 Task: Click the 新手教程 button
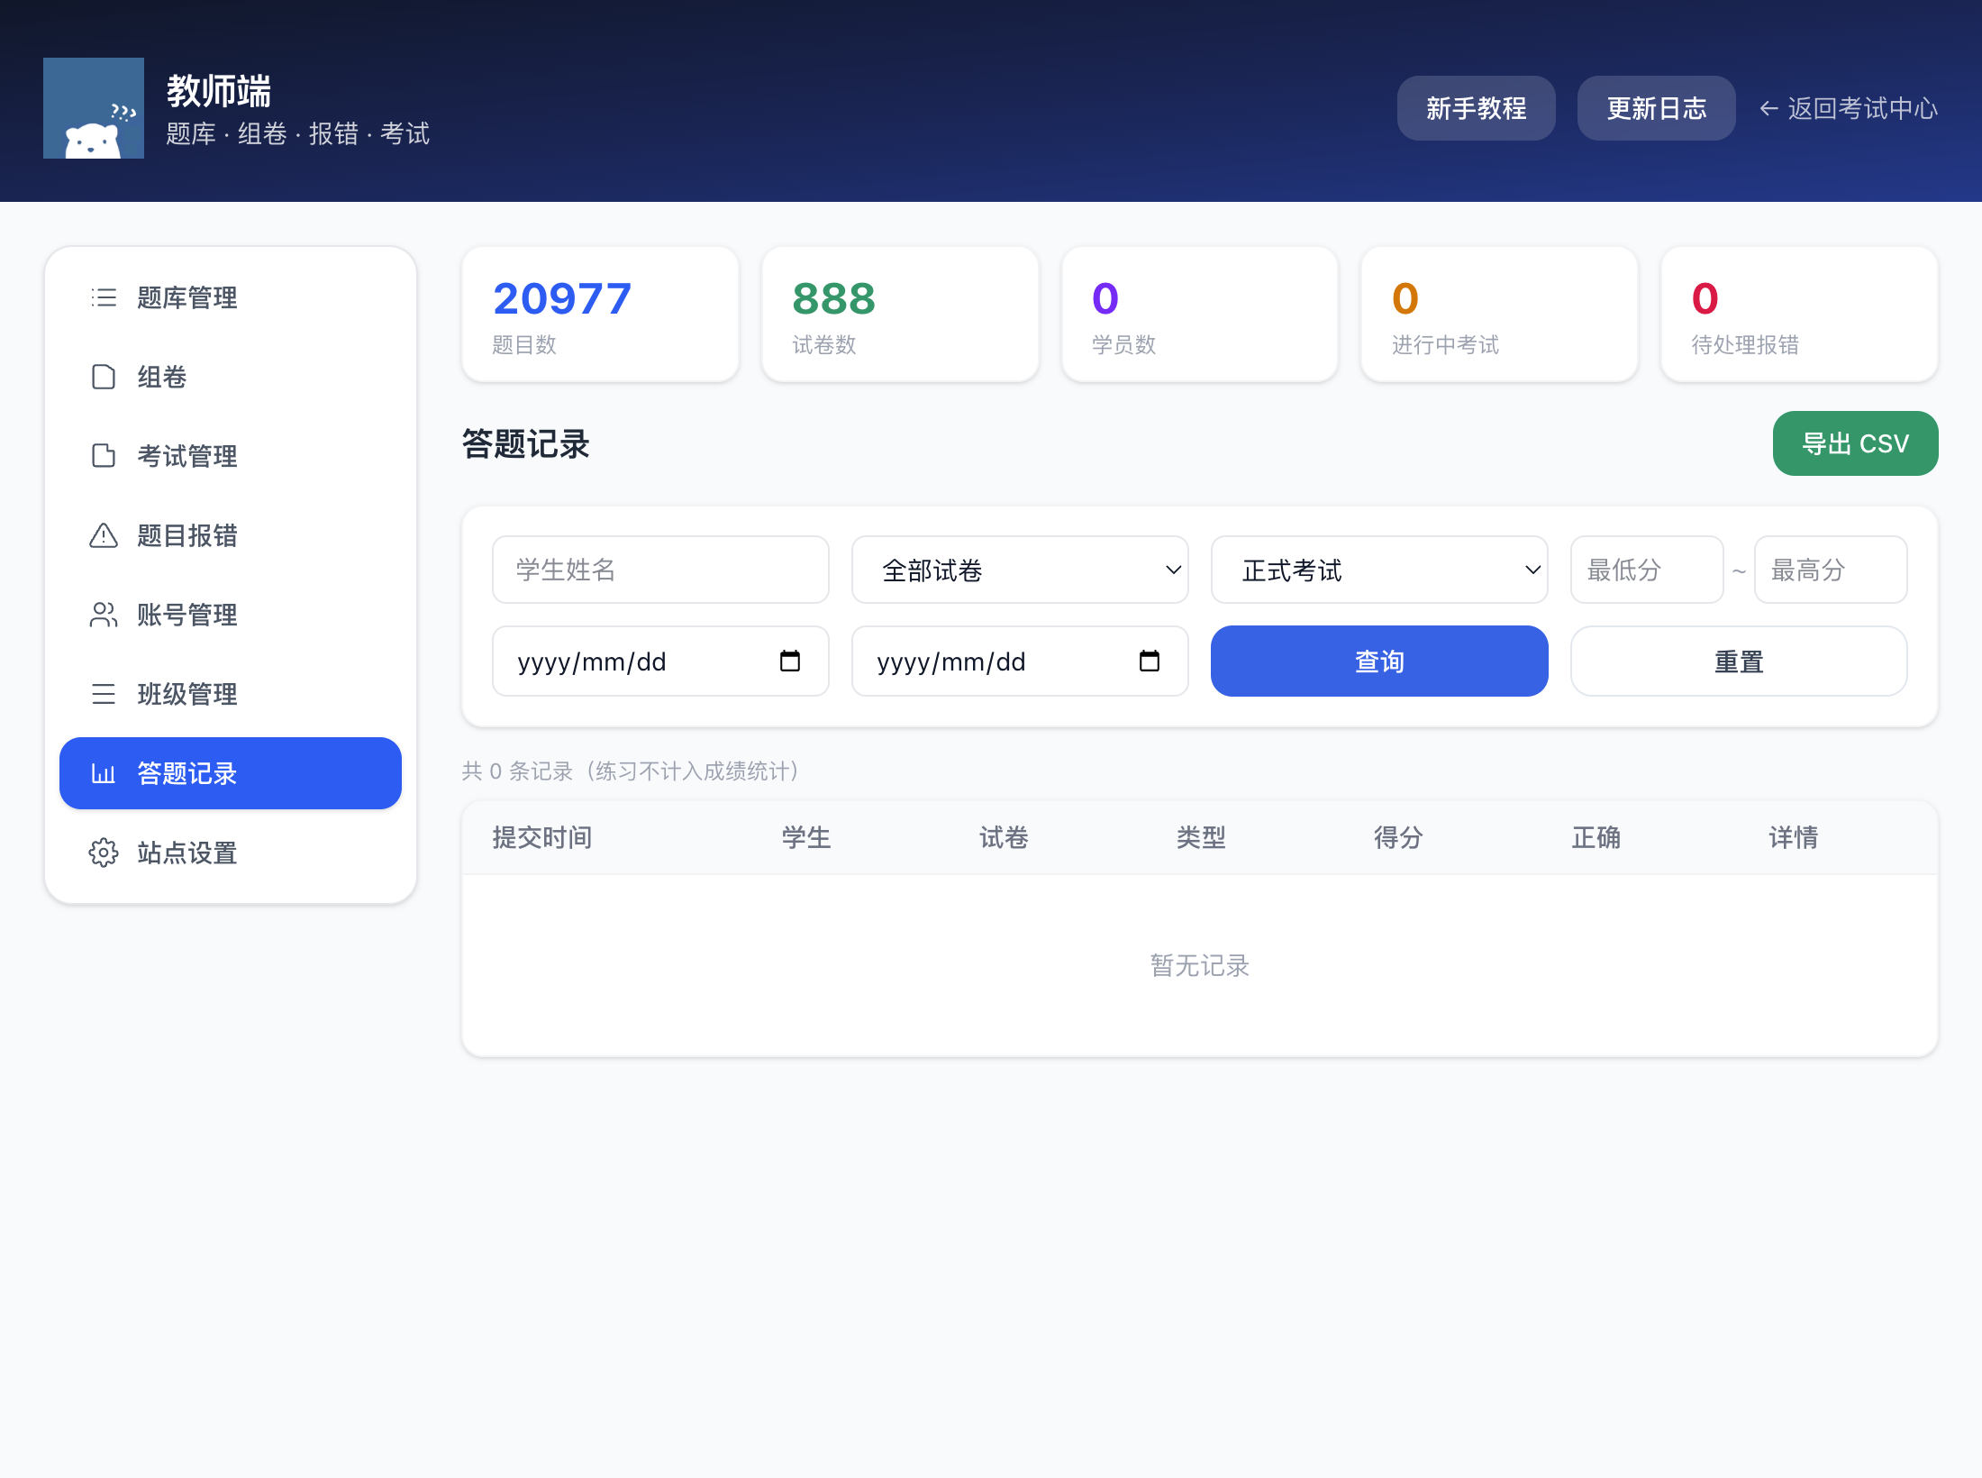coord(1476,108)
